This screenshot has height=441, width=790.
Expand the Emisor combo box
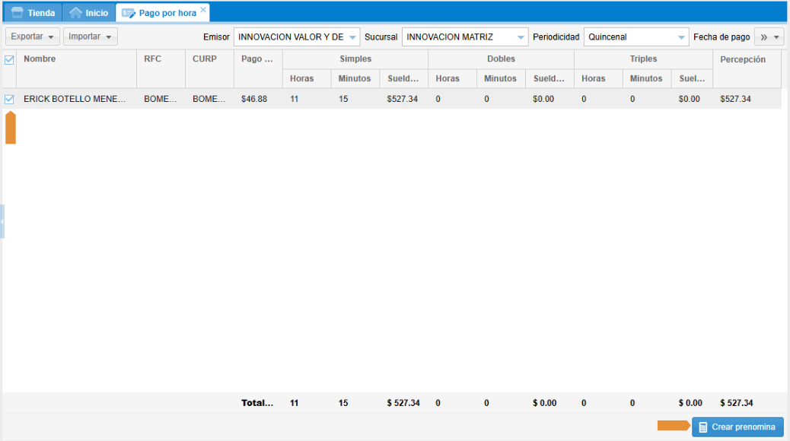pyautogui.click(x=352, y=37)
